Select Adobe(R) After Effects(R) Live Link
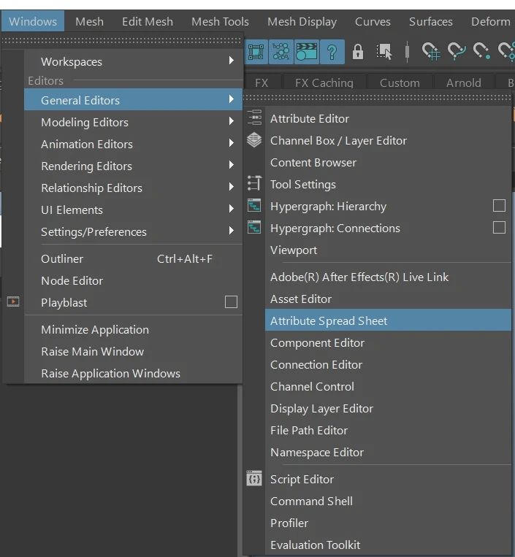The height and width of the screenshot is (557, 515). click(x=388, y=277)
